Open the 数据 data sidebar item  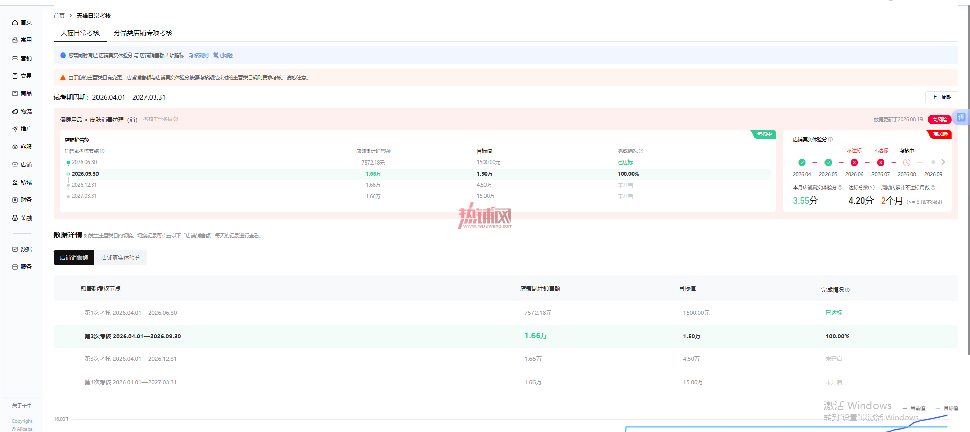click(x=22, y=249)
